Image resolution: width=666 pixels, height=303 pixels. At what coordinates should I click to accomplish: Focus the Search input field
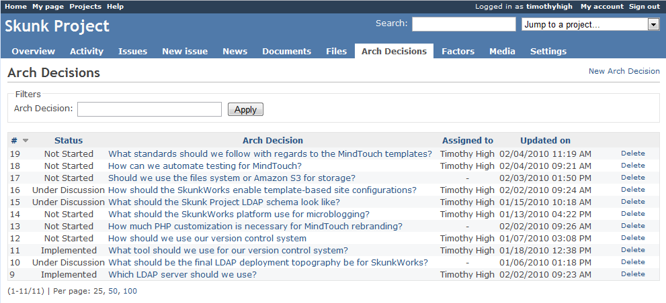(464, 24)
